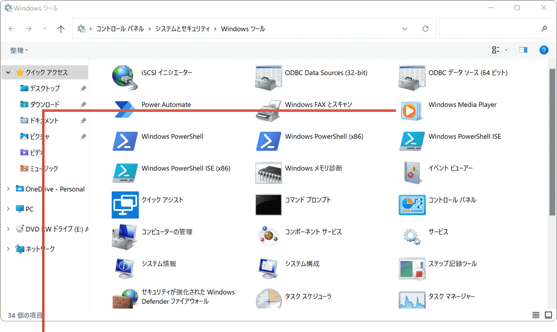Open コンポーネント サービス icon
The width and height of the screenshot is (557, 332).
pyautogui.click(x=268, y=236)
